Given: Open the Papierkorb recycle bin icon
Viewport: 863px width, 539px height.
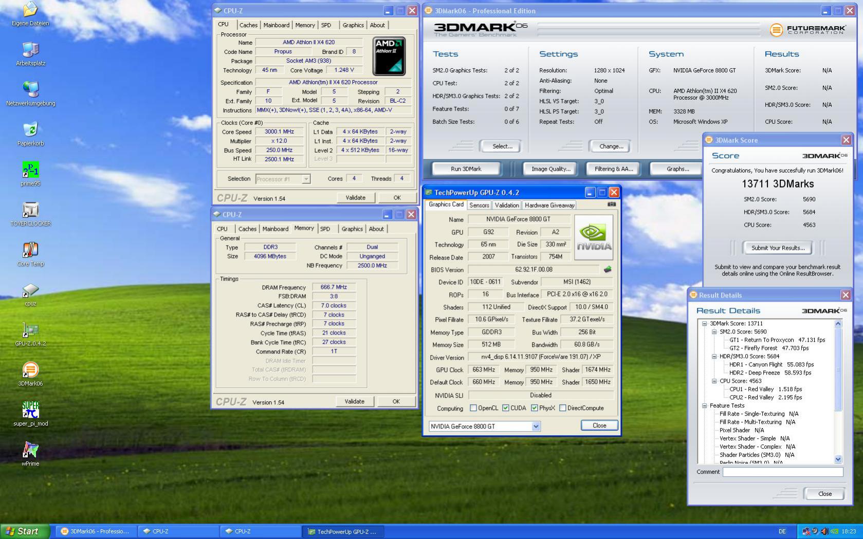Looking at the screenshot, I should tap(30, 129).
